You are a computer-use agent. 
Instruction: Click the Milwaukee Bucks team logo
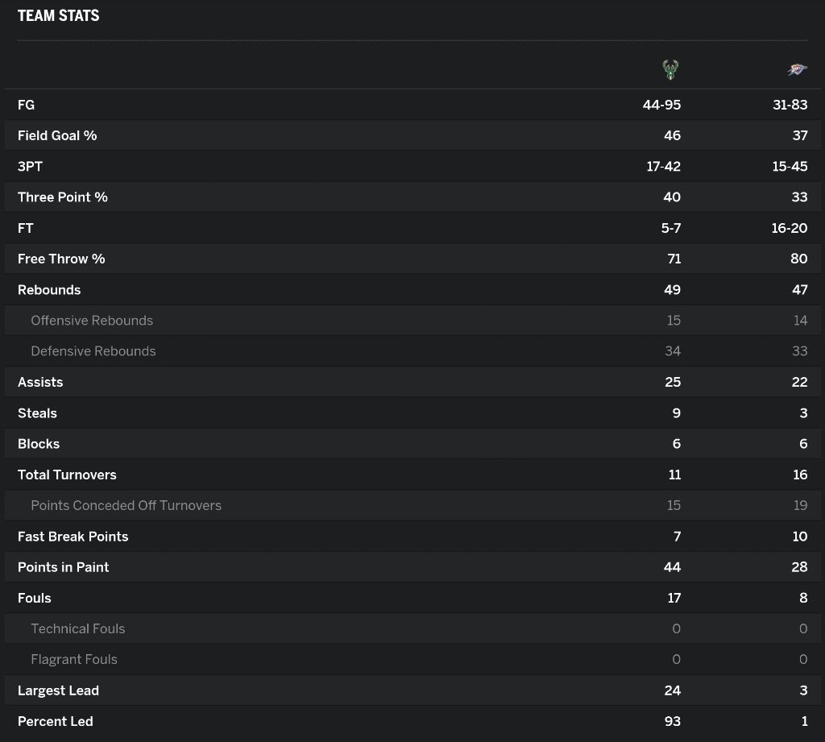pyautogui.click(x=670, y=69)
